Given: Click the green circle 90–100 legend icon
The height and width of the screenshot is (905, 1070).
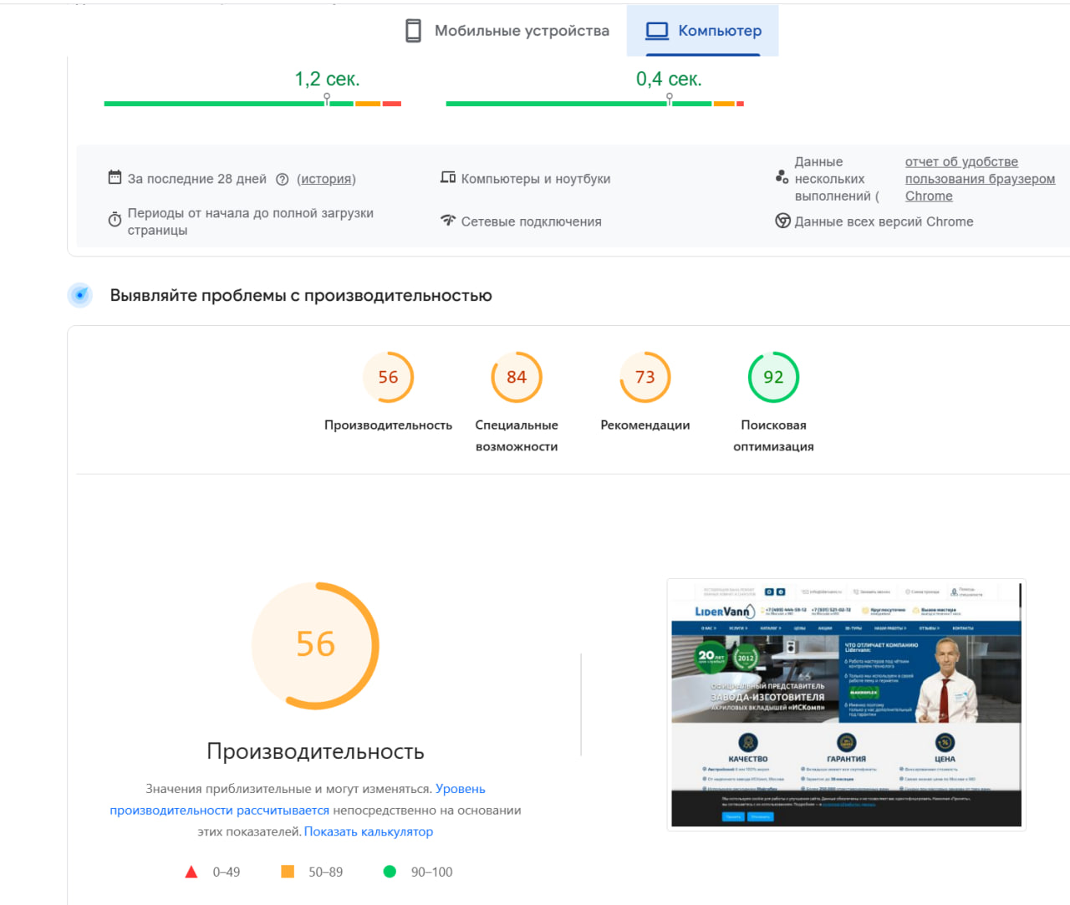Looking at the screenshot, I should [x=390, y=872].
